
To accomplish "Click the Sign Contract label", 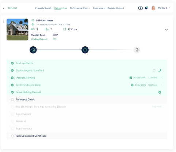I will tap(23, 114).
